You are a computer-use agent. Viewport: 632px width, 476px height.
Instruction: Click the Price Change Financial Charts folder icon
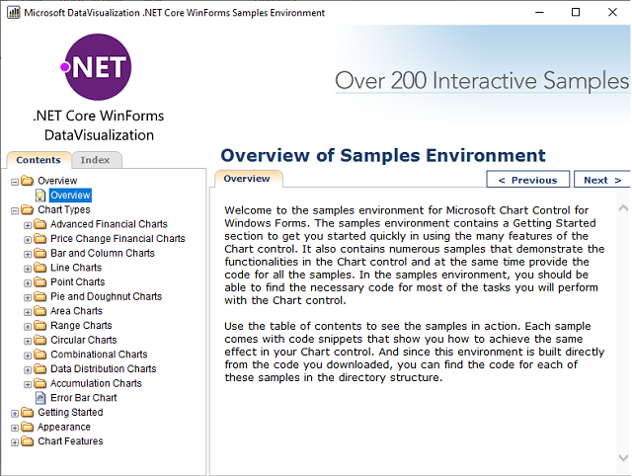pos(39,239)
